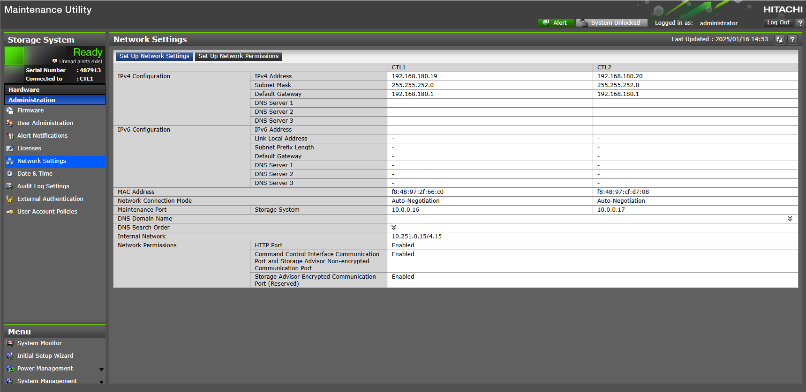Click the Unread alerts exist text
806x392 pixels.
click(81, 61)
